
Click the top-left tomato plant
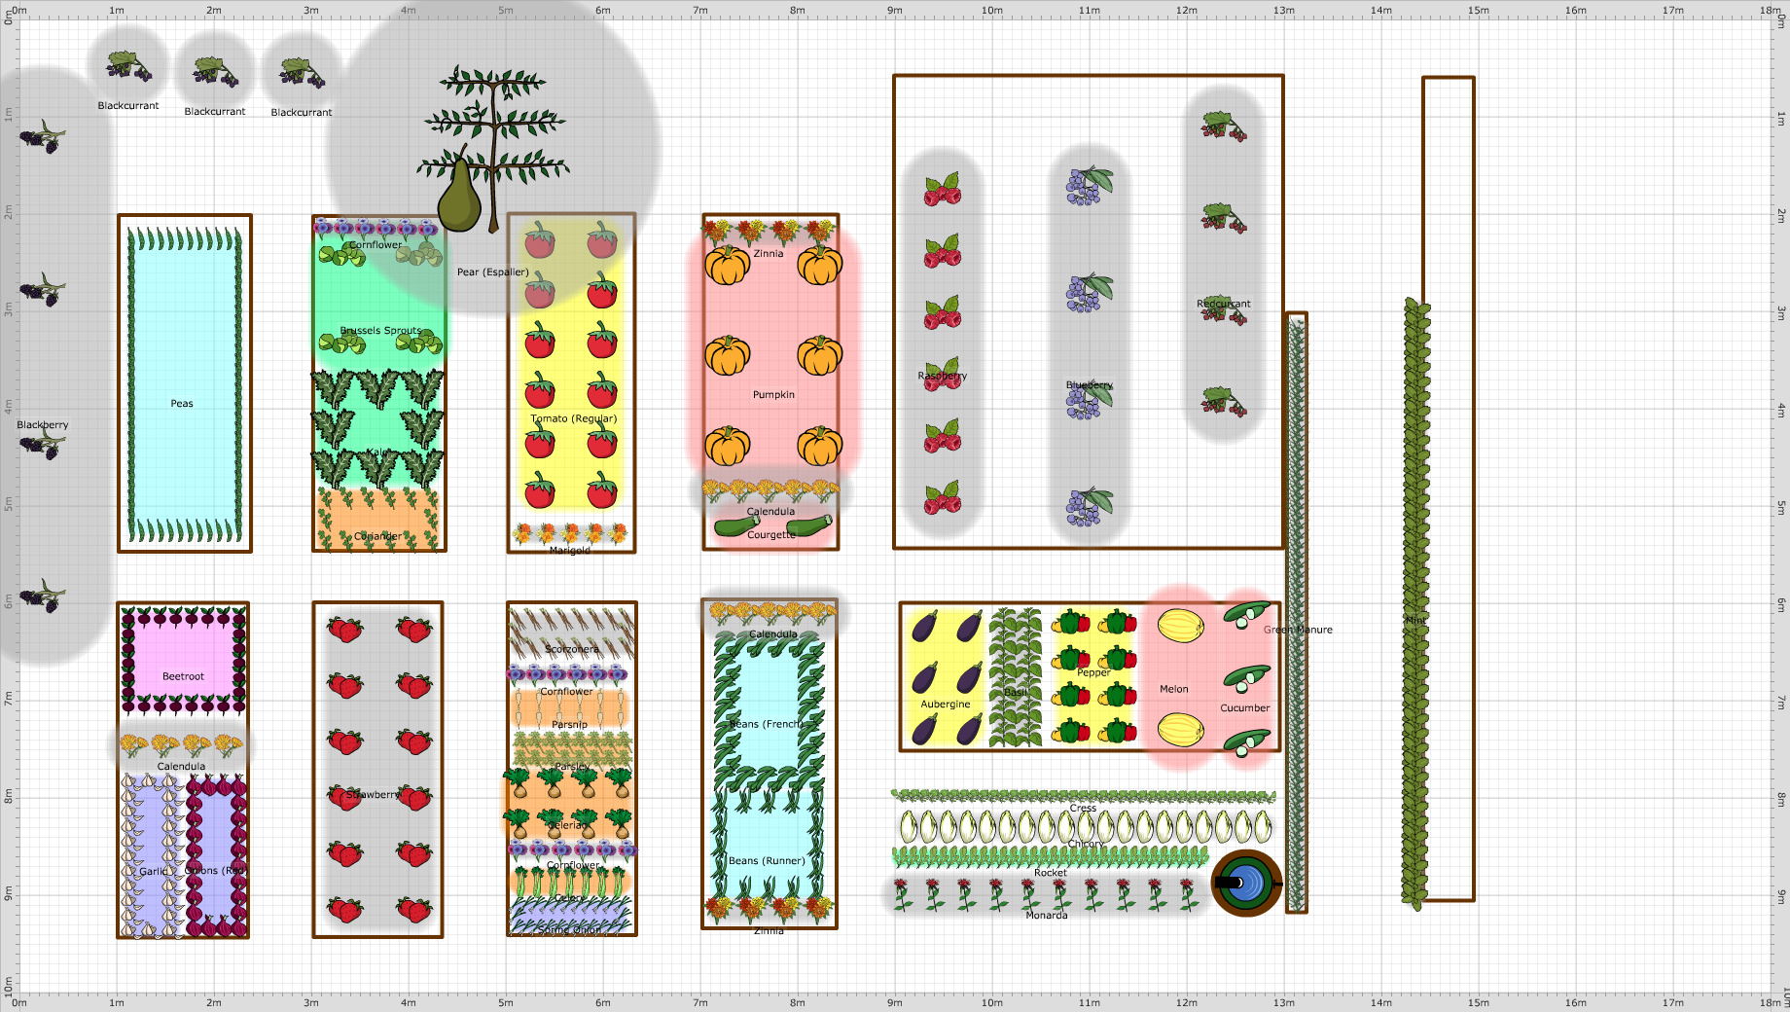540,239
